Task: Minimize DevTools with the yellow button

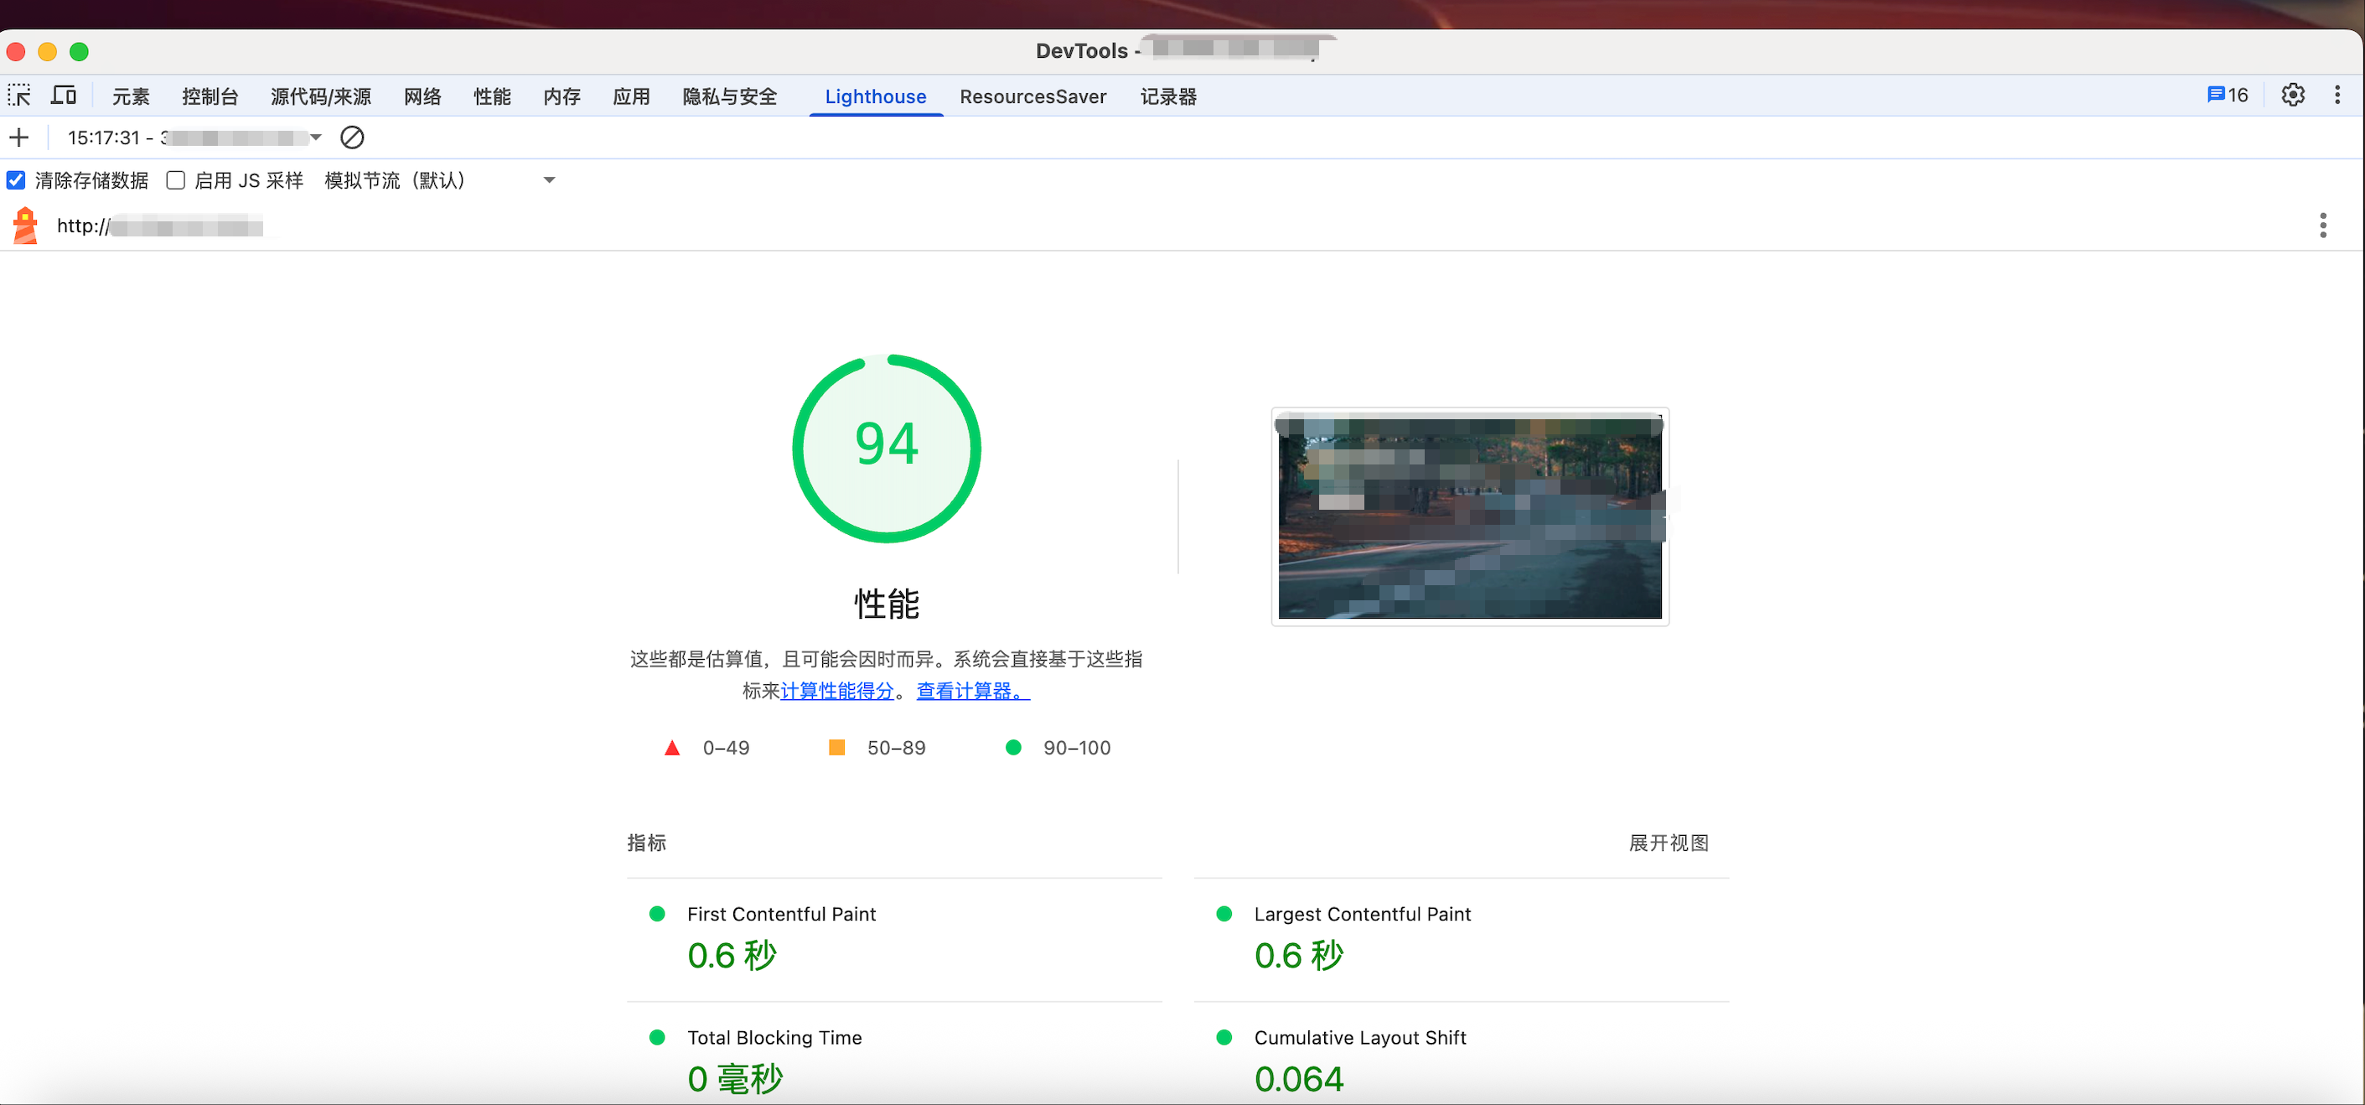Action: click(48, 51)
